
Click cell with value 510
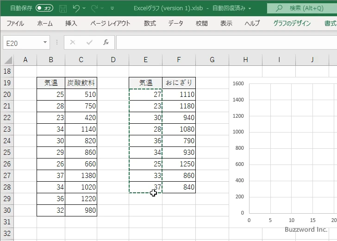coord(81,95)
